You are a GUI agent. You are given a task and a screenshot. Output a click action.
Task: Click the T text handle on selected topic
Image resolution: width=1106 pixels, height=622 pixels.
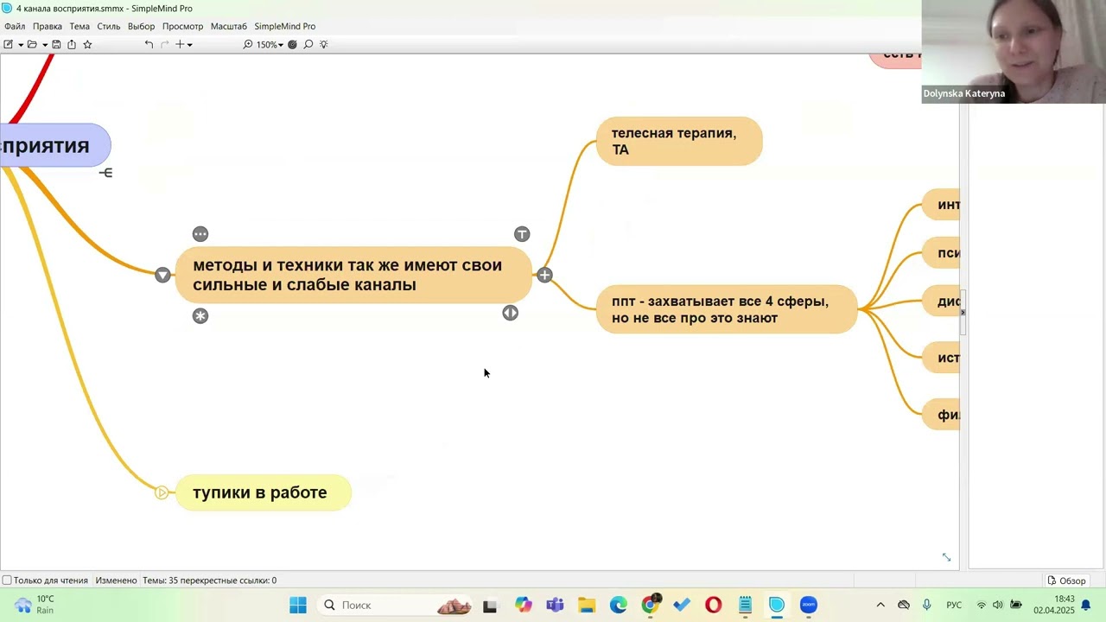click(x=522, y=234)
